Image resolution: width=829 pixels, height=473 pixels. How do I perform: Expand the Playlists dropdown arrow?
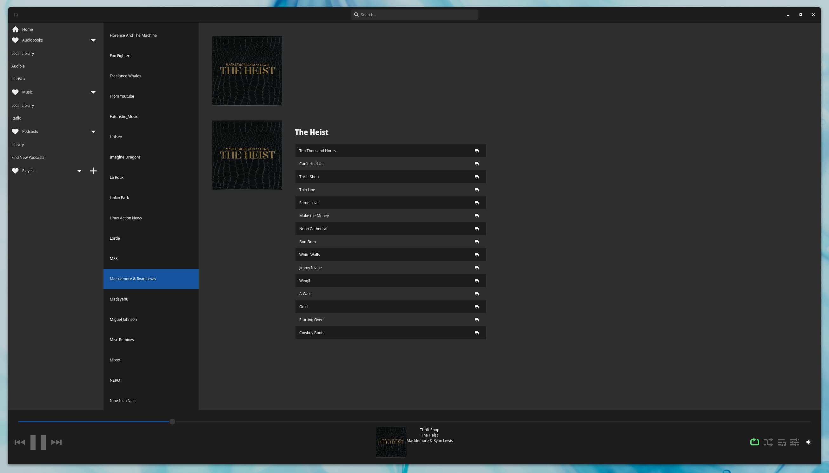[79, 171]
